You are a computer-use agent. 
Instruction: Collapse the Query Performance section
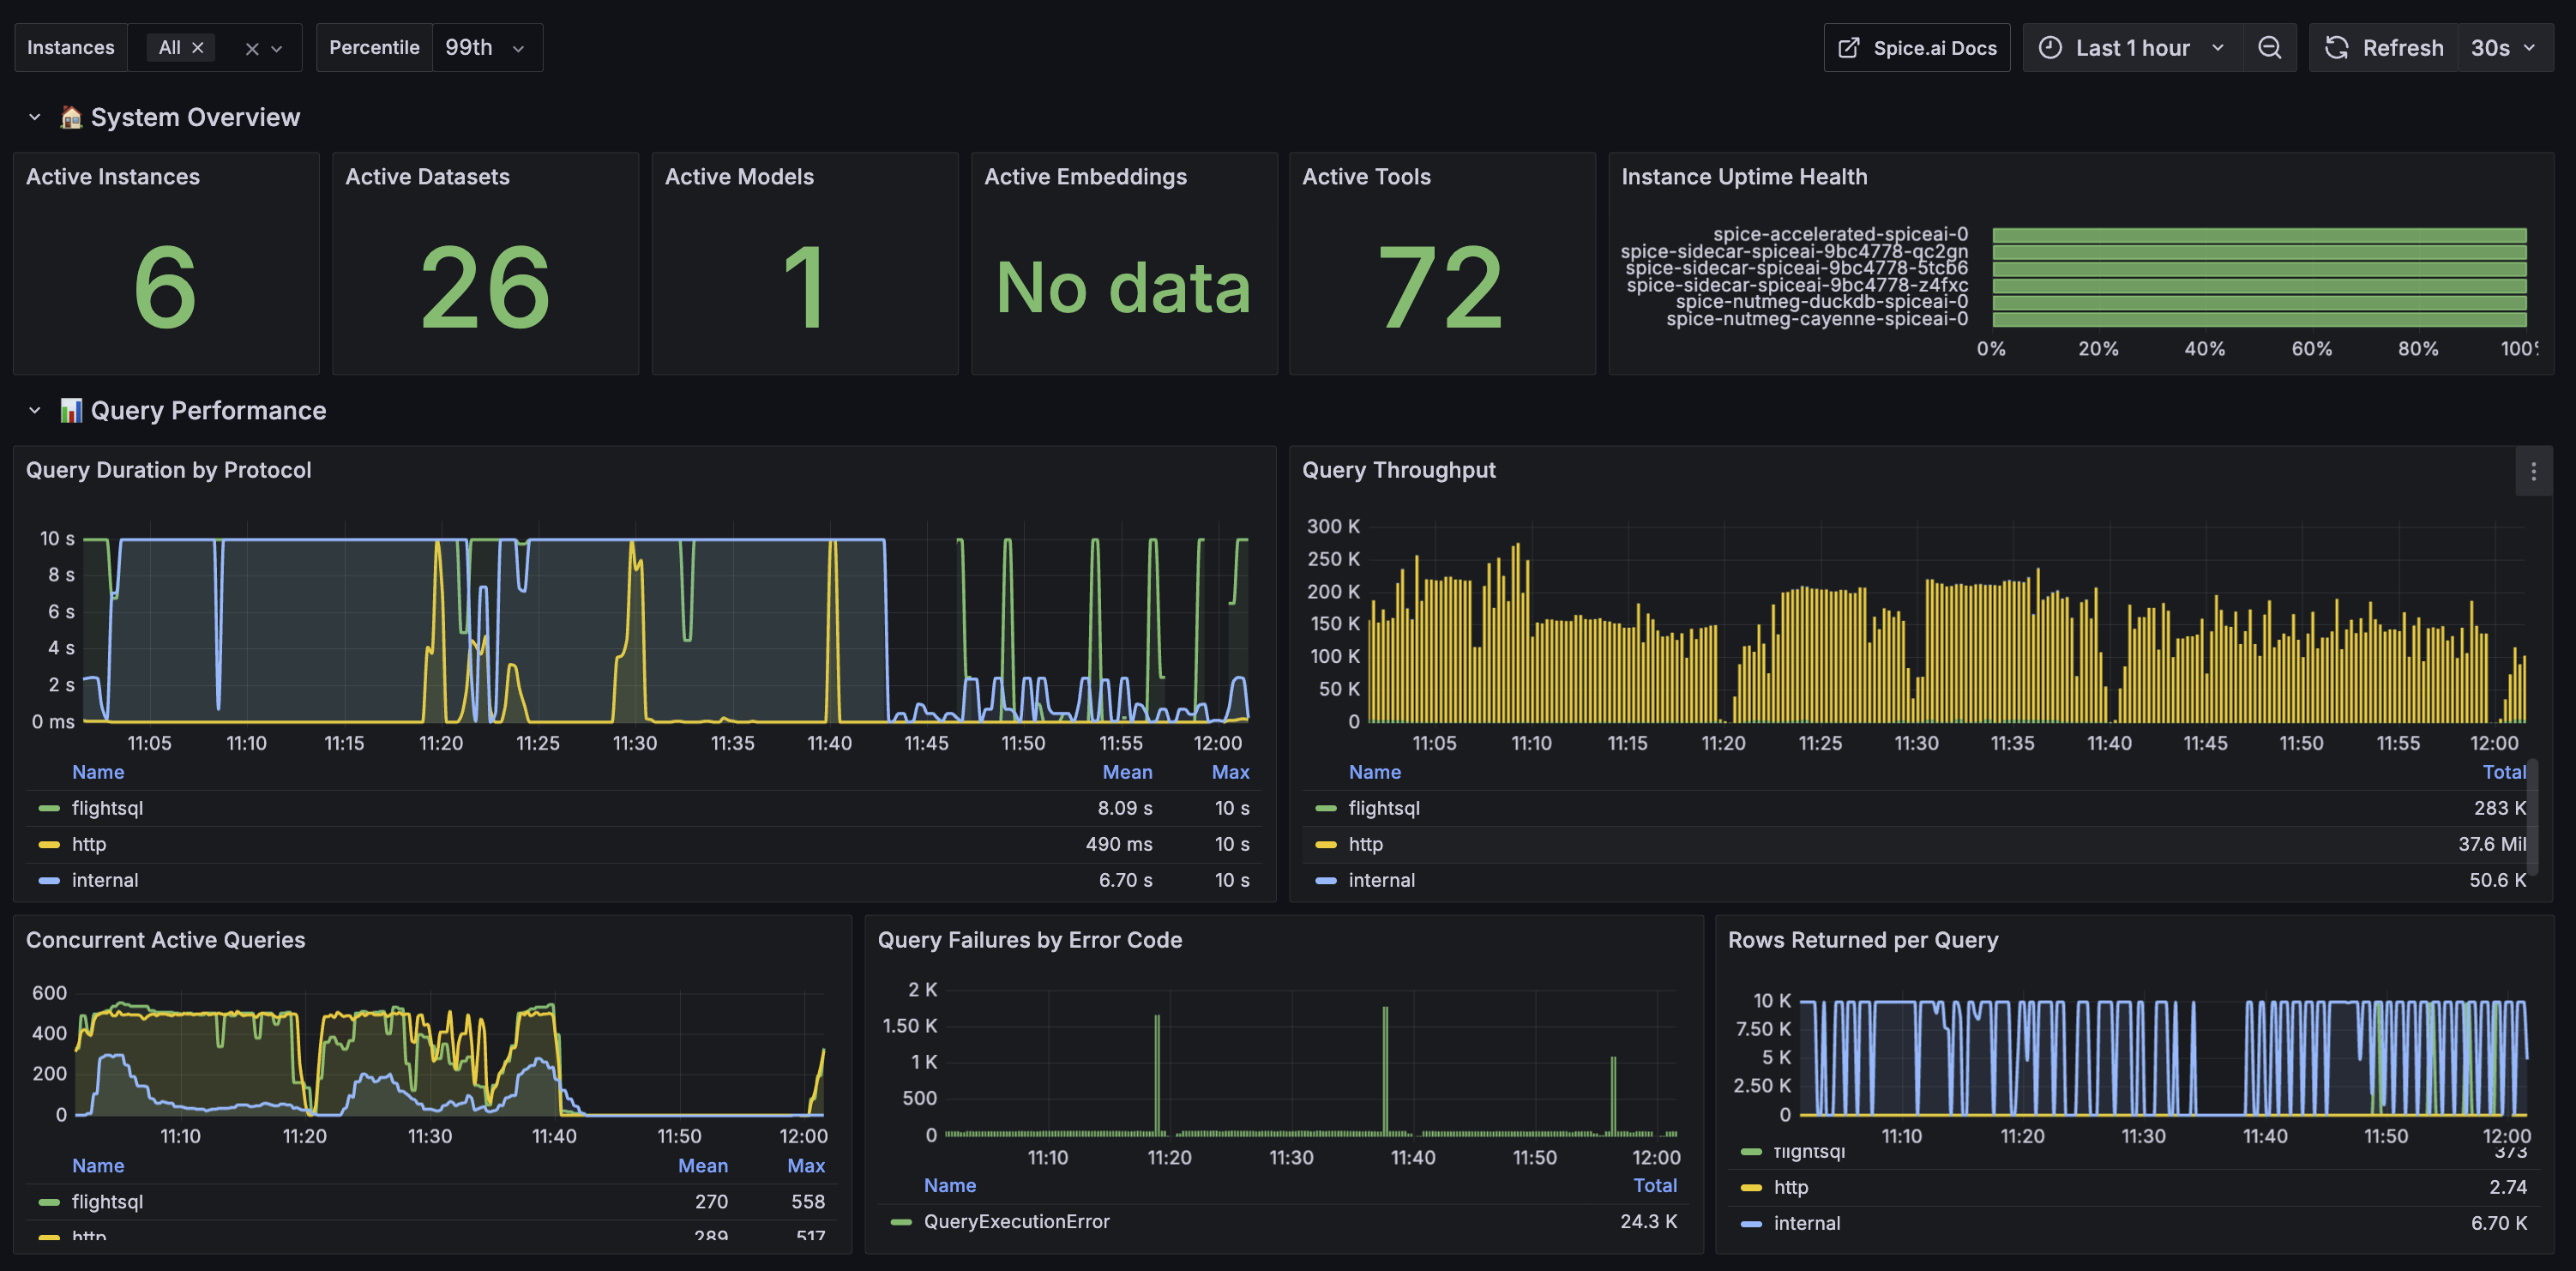coord(35,411)
